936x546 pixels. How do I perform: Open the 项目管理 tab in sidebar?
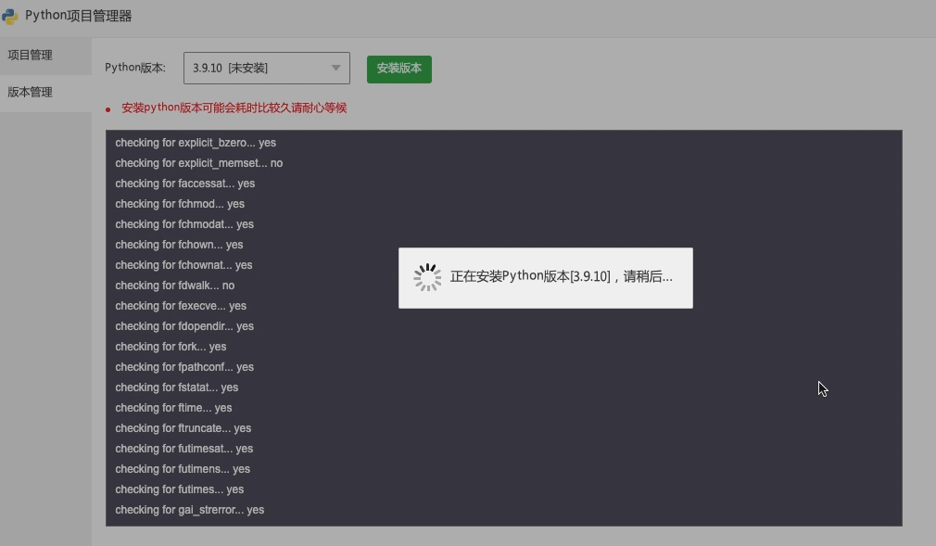click(x=46, y=56)
